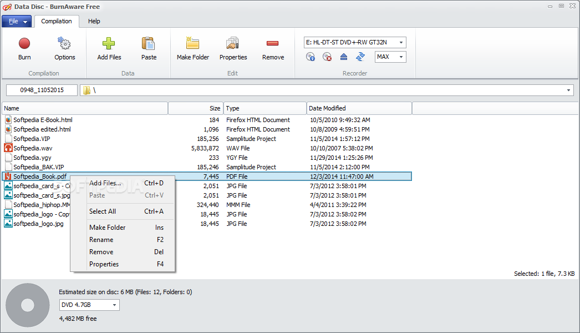Open the DVD 4.7GB disc size dropdown
The width and height of the screenshot is (580, 333).
click(x=114, y=305)
